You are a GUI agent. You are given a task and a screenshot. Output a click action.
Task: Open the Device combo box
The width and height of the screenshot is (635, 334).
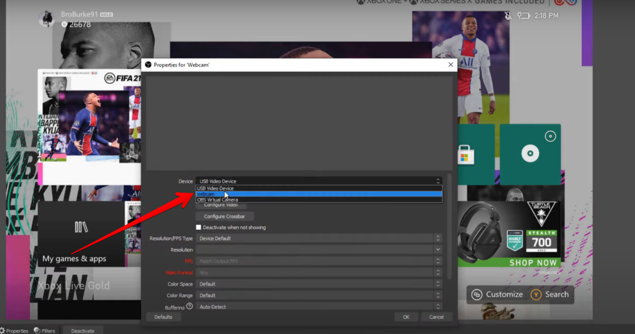[319, 181]
